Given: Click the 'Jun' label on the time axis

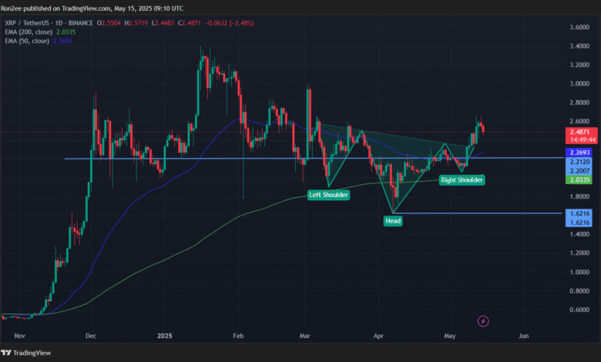Looking at the screenshot, I should coord(524,336).
